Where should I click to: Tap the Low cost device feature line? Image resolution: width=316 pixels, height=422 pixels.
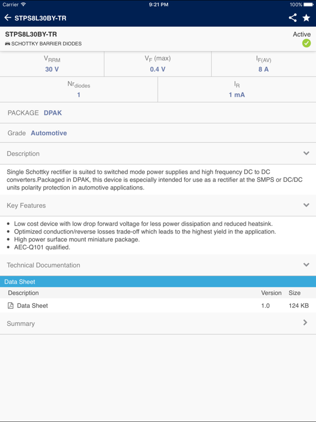(143, 224)
